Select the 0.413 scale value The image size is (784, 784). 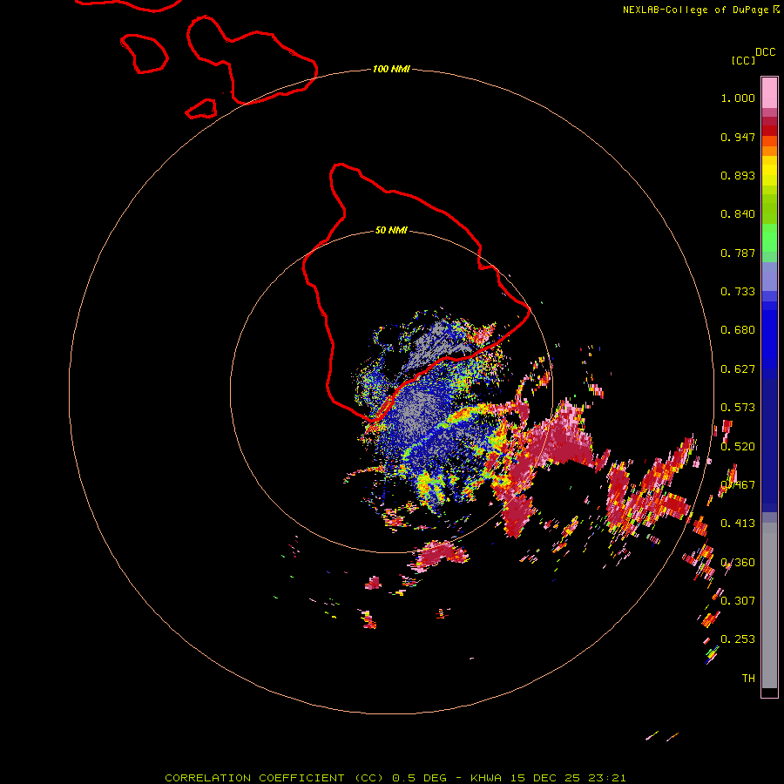[x=738, y=524]
